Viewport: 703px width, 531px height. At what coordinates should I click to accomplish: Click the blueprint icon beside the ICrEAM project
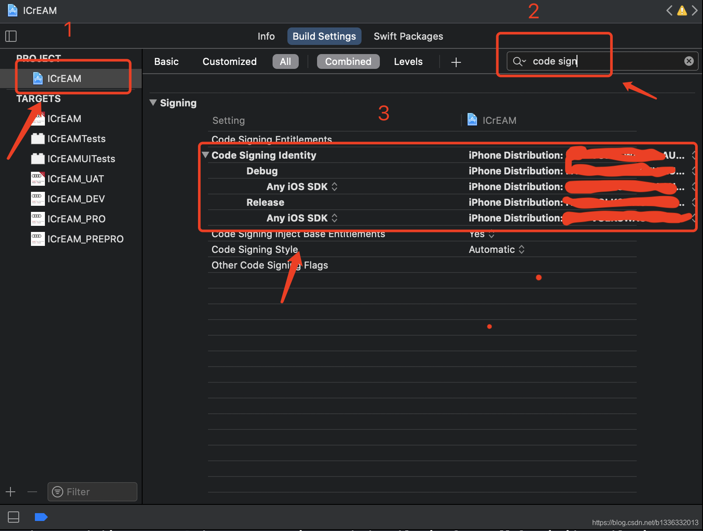tap(38, 78)
